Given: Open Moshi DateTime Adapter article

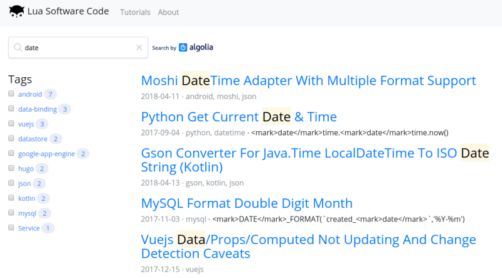Looking at the screenshot, I should 309,80.
